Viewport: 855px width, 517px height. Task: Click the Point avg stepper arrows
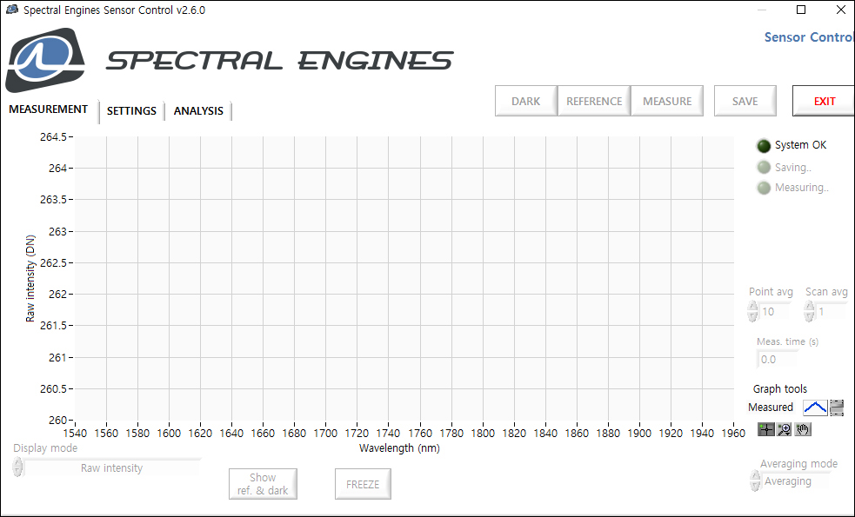752,312
